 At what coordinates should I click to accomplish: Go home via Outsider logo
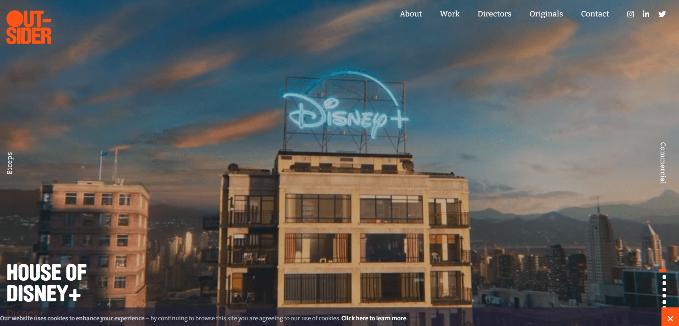[29, 27]
